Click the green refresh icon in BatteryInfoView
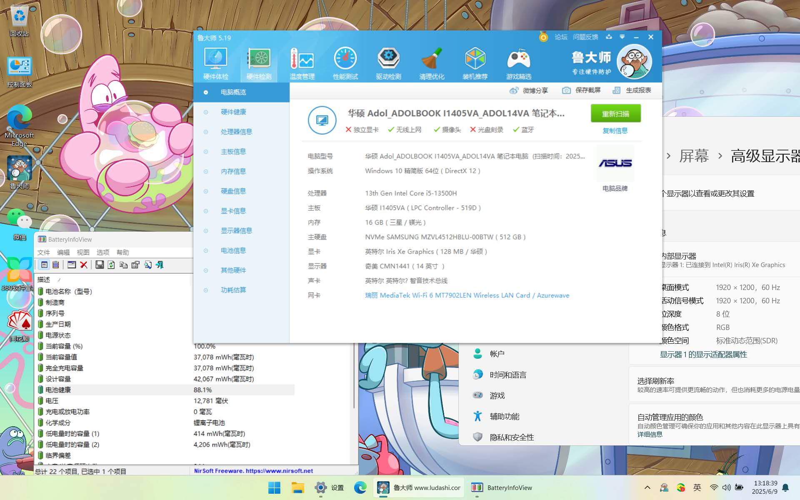 (x=111, y=265)
